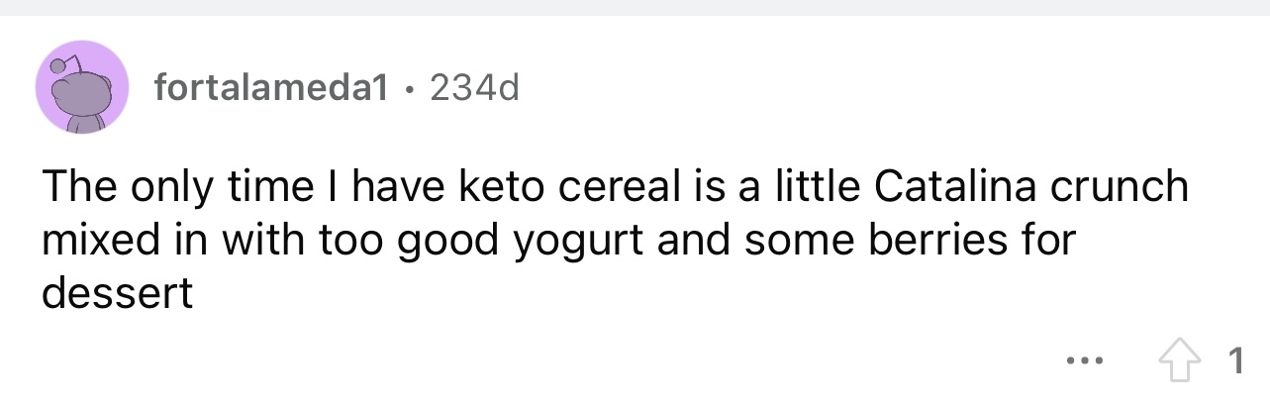Select the phrase 'keto cereal'

tap(529, 186)
